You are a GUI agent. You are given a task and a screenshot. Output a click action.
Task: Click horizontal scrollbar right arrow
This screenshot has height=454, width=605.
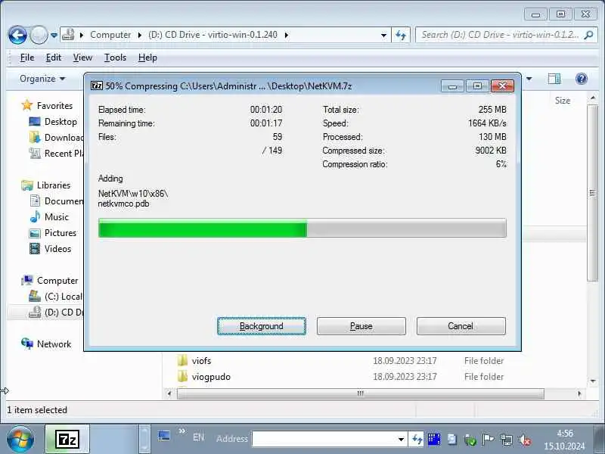[x=579, y=393]
